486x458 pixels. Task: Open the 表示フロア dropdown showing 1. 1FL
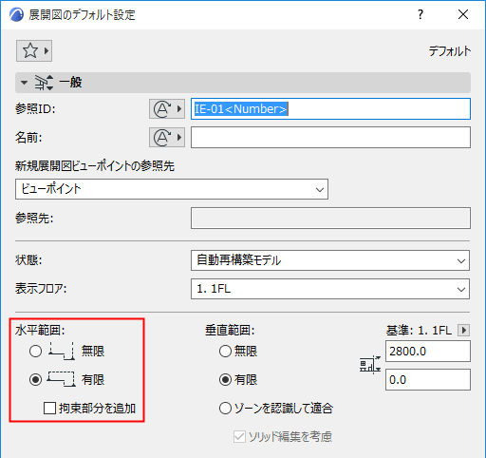[x=330, y=289]
